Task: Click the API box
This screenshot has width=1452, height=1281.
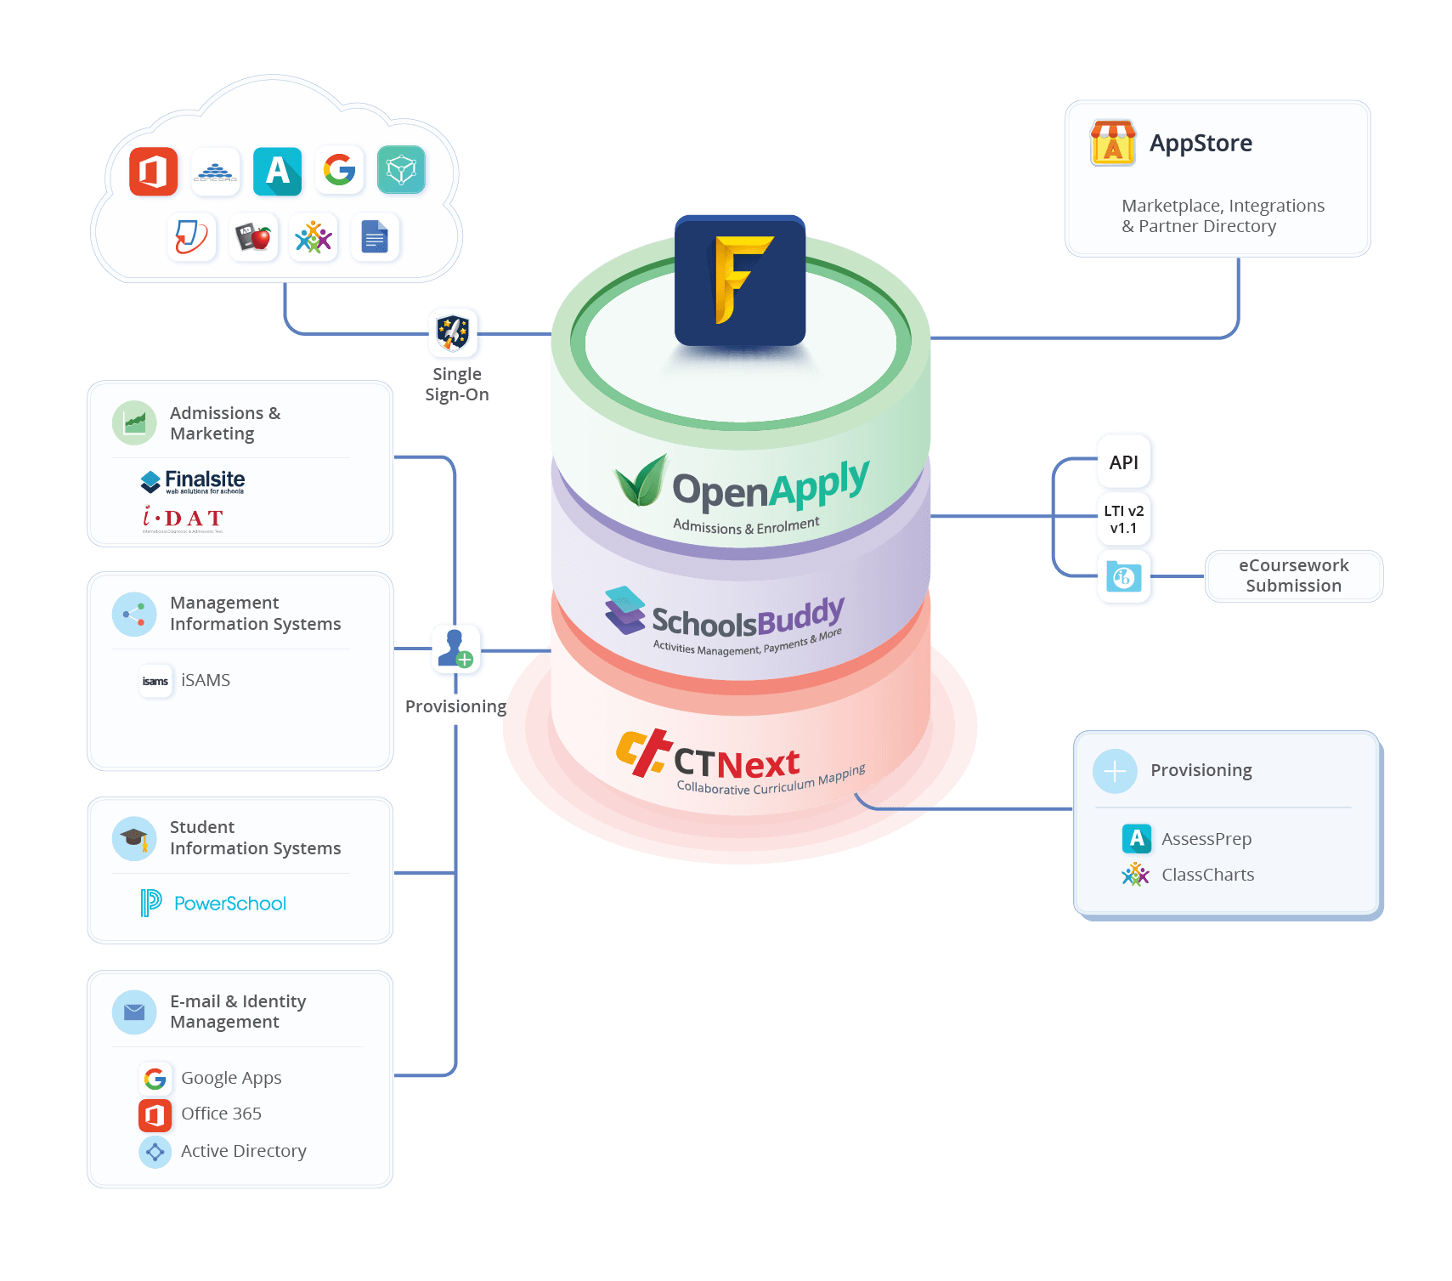Action: [1124, 462]
